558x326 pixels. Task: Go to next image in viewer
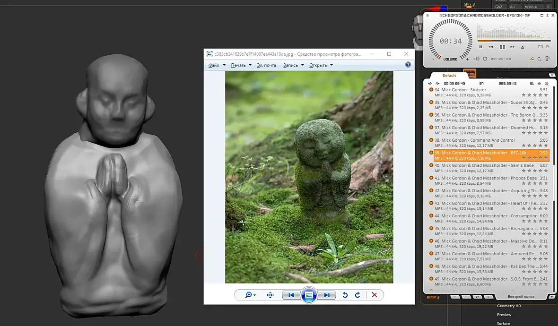click(x=327, y=295)
